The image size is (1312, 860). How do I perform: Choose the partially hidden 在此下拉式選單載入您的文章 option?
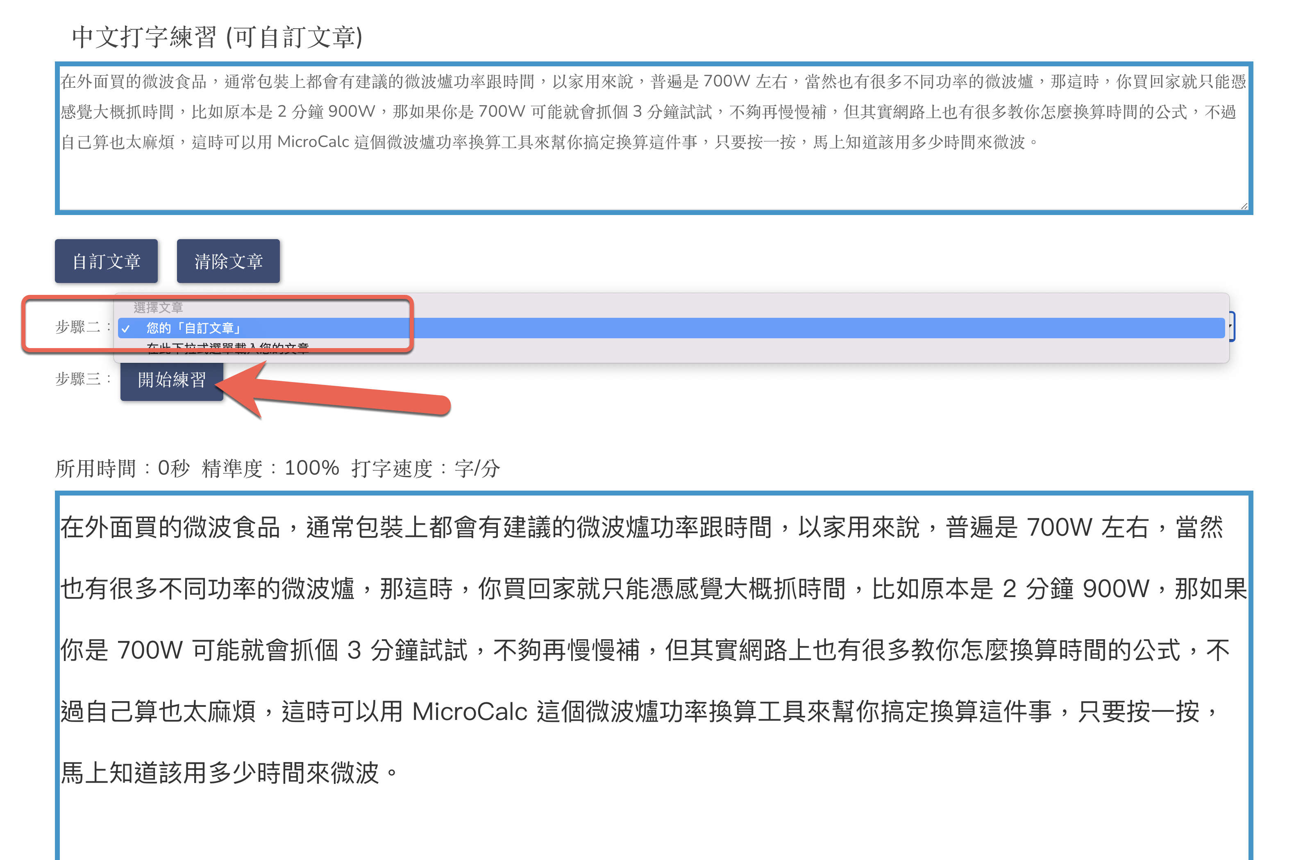pos(227,348)
